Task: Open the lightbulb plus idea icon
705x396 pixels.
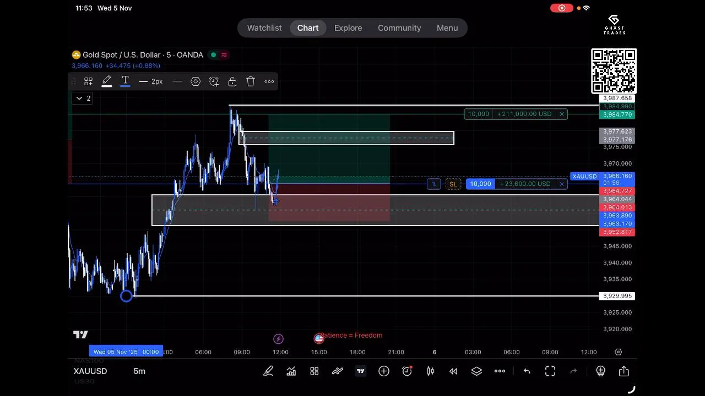Action: tap(601, 371)
